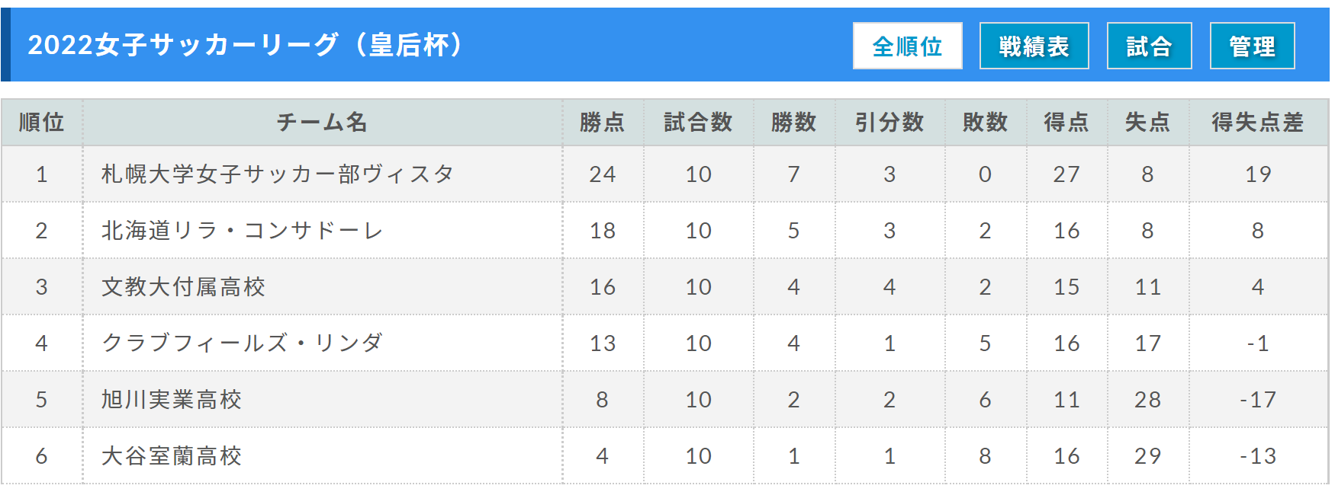
Task: Click the 敗数 column header
Action: [985, 122]
